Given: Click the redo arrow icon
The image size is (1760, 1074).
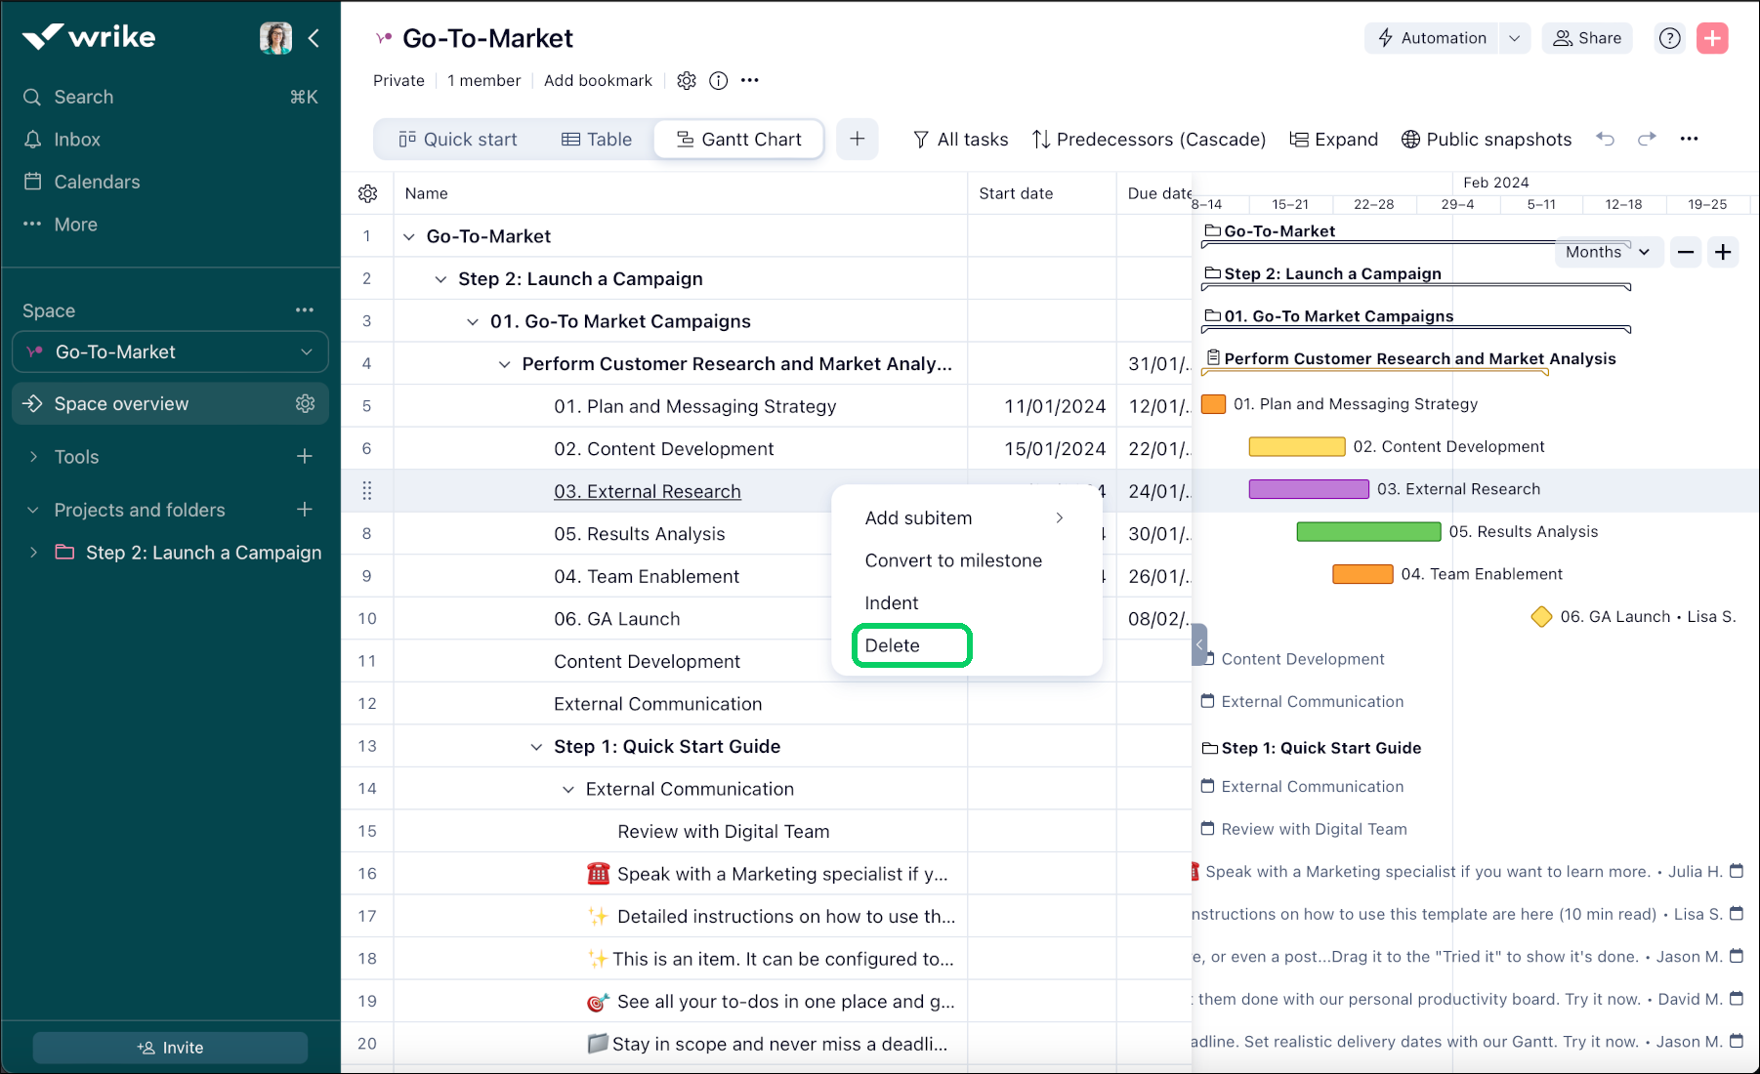Looking at the screenshot, I should 1647,139.
